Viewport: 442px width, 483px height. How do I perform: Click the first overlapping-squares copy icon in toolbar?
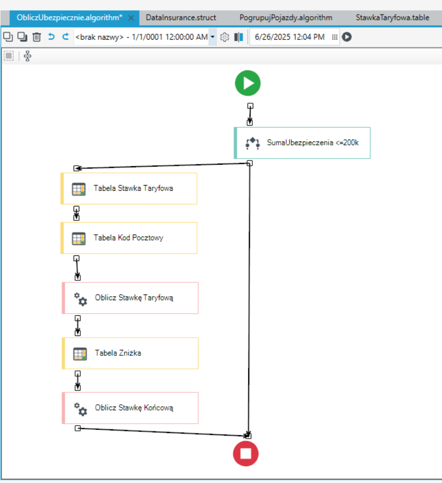(8, 37)
